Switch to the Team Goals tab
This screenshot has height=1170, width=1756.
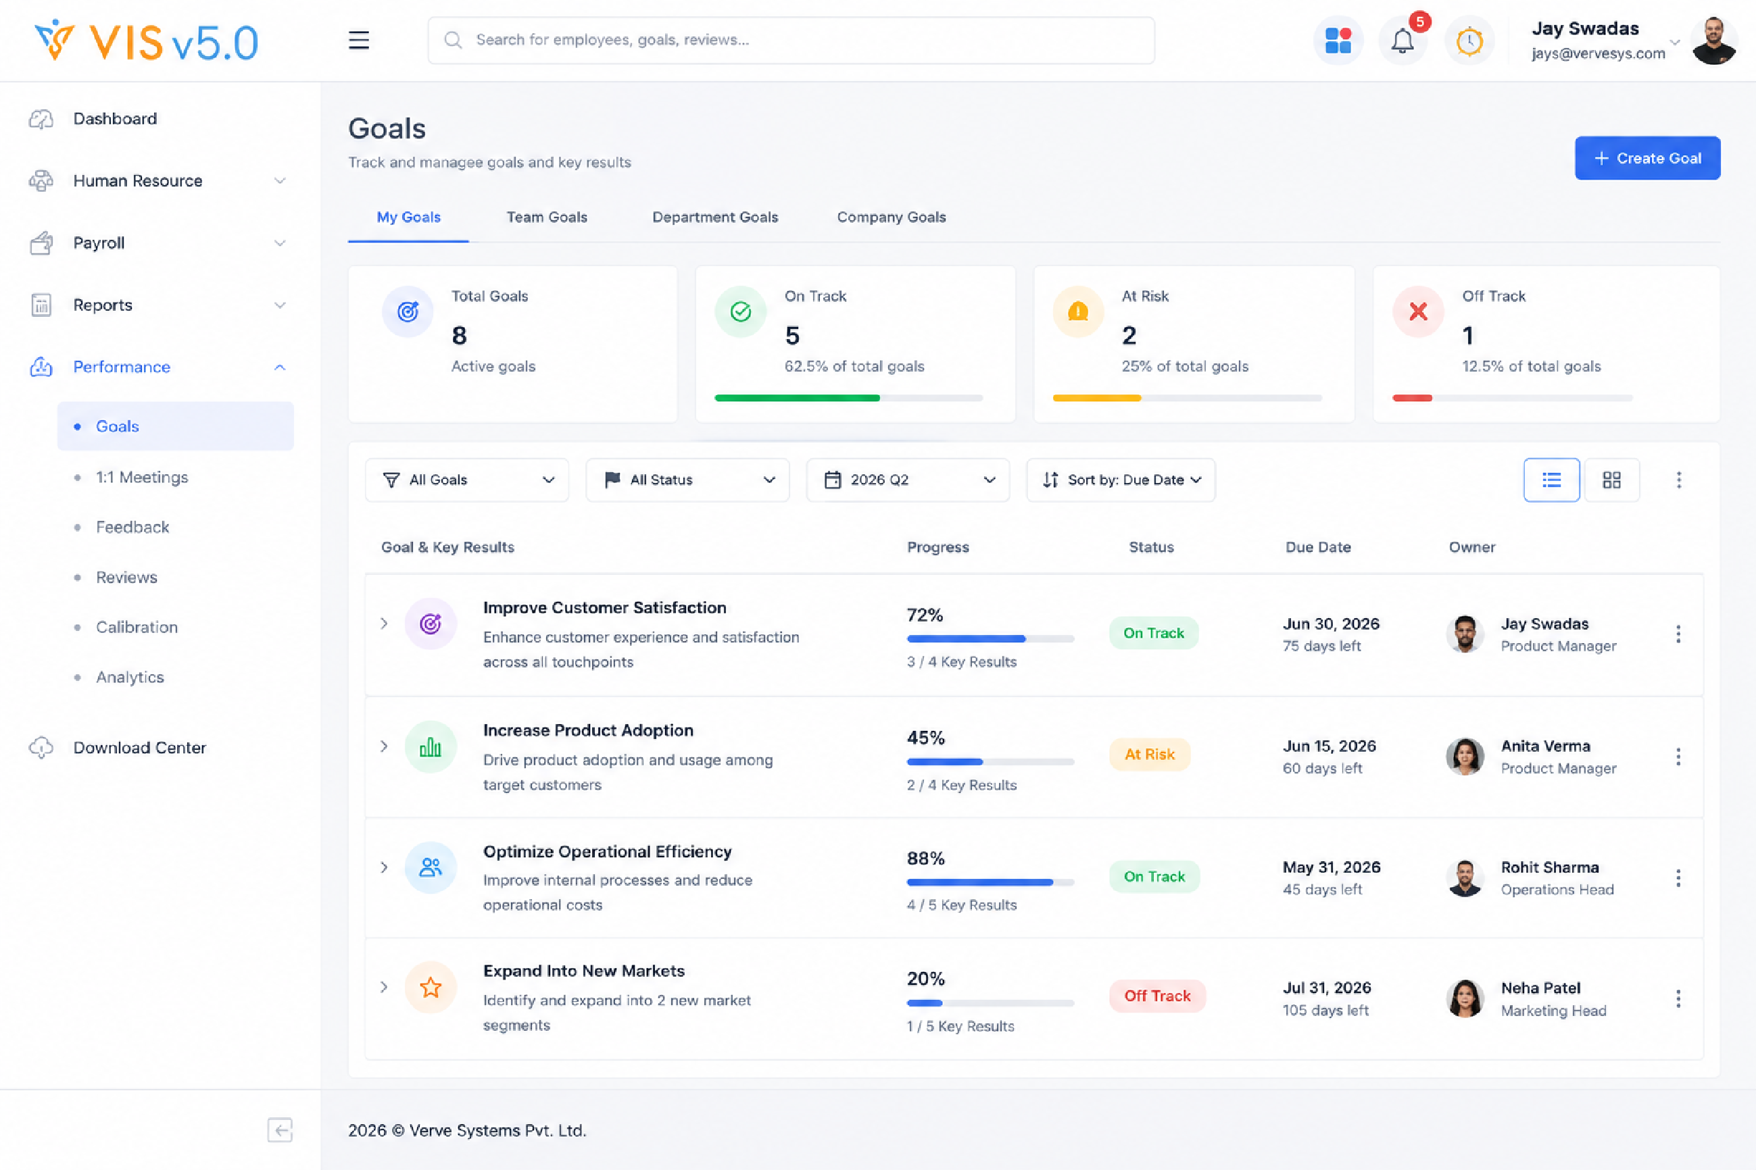(x=547, y=217)
